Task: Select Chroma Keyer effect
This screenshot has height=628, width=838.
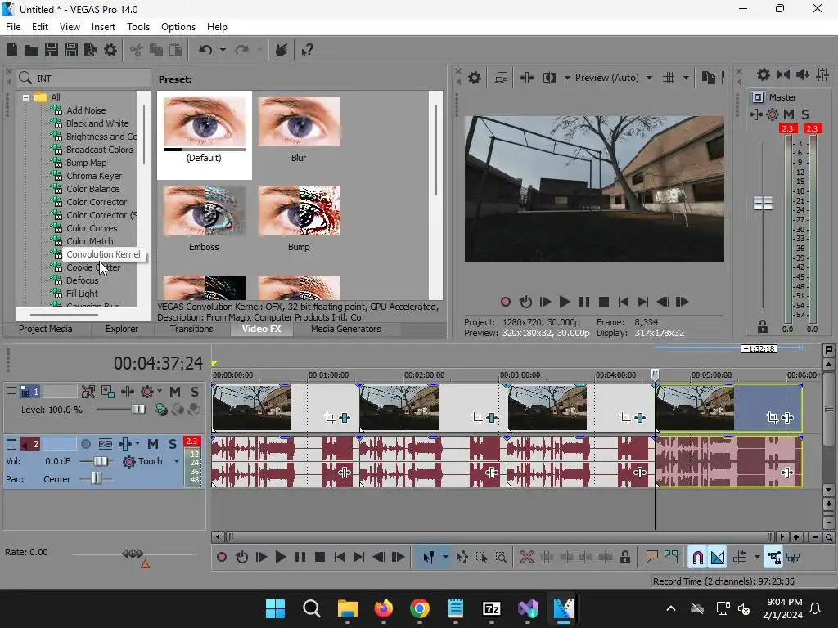Action: pyautogui.click(x=94, y=176)
